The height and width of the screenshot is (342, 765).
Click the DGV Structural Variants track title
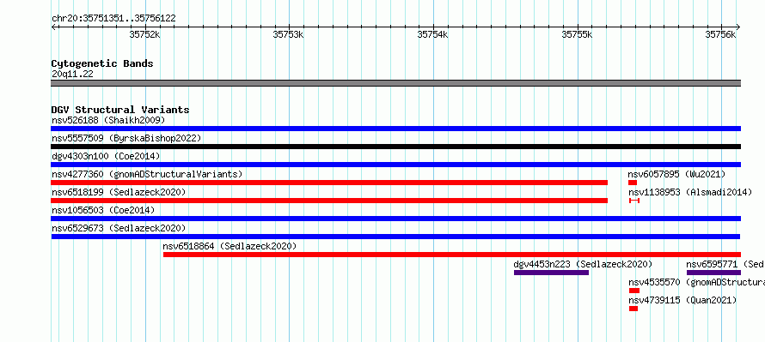click(120, 110)
